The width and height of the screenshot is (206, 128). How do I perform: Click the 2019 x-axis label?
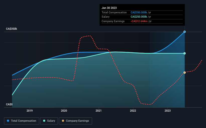30,111
